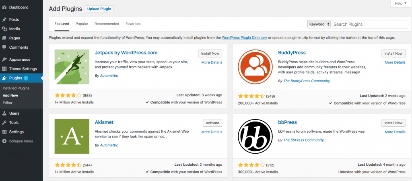Expand the Help panel
Viewport: 412px width, 181px height.
(x=401, y=3)
